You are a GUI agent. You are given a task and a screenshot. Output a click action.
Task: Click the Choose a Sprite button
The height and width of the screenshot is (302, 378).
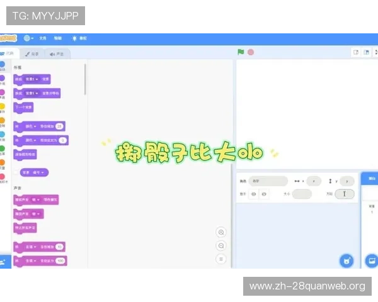pyautogui.click(x=346, y=260)
